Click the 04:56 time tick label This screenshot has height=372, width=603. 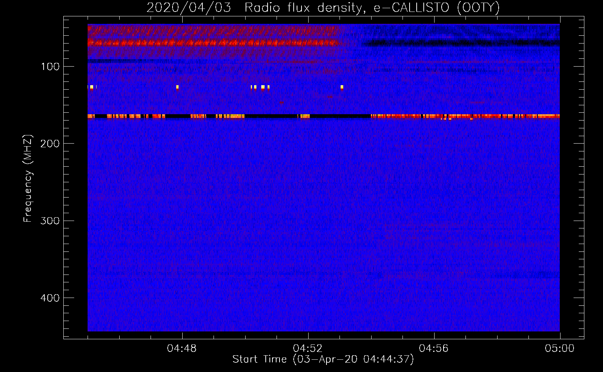click(x=434, y=349)
